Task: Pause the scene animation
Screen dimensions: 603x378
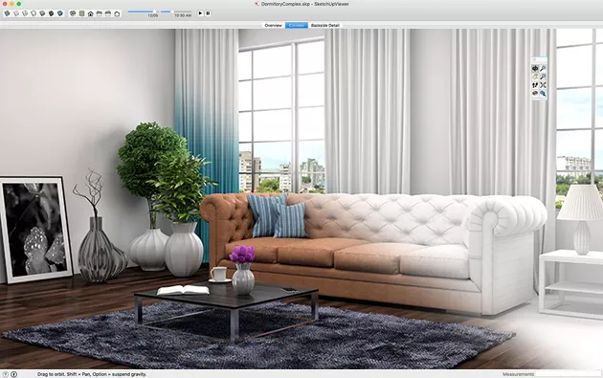Action: coord(208,13)
